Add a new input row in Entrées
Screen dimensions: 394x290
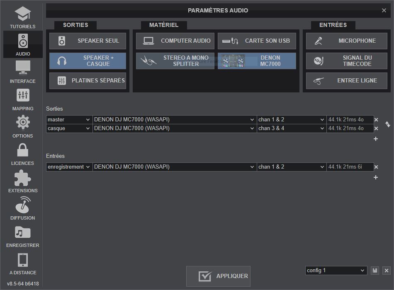coord(376,177)
